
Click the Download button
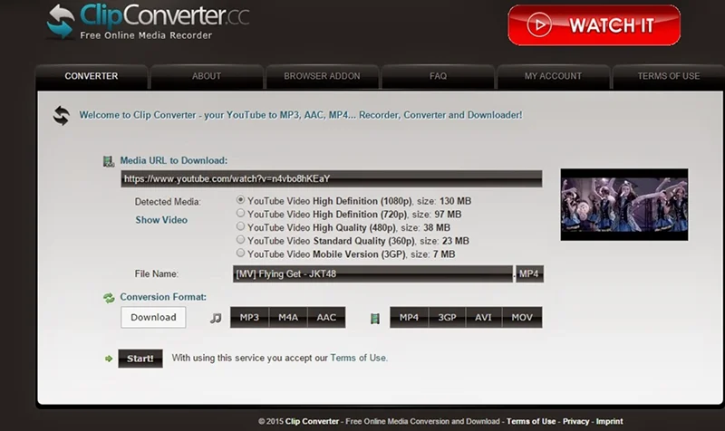(x=153, y=317)
